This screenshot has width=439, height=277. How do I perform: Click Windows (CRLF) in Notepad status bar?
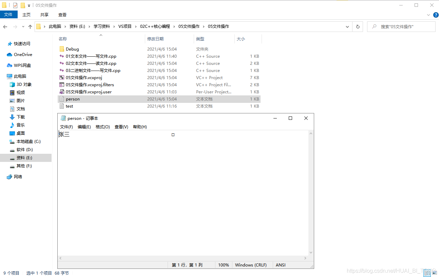coord(251,265)
